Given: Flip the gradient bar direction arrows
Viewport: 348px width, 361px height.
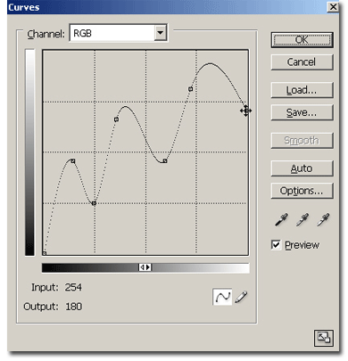Looking at the screenshot, I should coord(145,267).
